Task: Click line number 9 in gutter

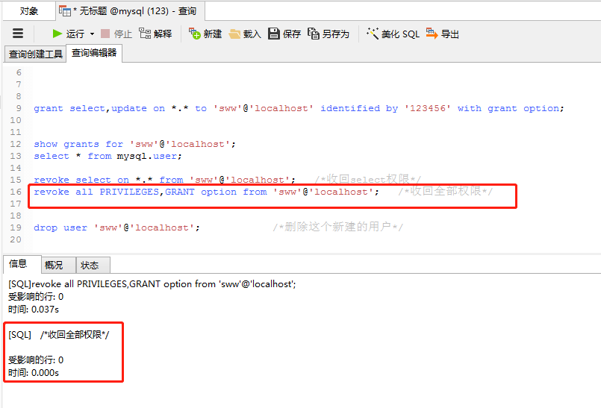Action: coord(19,108)
